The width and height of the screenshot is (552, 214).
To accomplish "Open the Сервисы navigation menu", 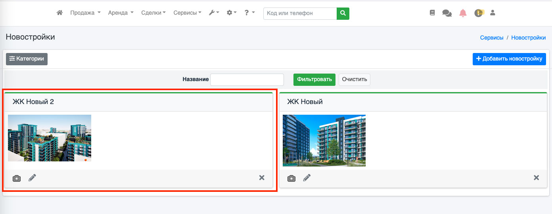I will click(187, 13).
